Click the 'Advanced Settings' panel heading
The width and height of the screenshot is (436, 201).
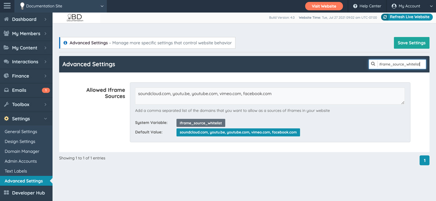(x=89, y=64)
